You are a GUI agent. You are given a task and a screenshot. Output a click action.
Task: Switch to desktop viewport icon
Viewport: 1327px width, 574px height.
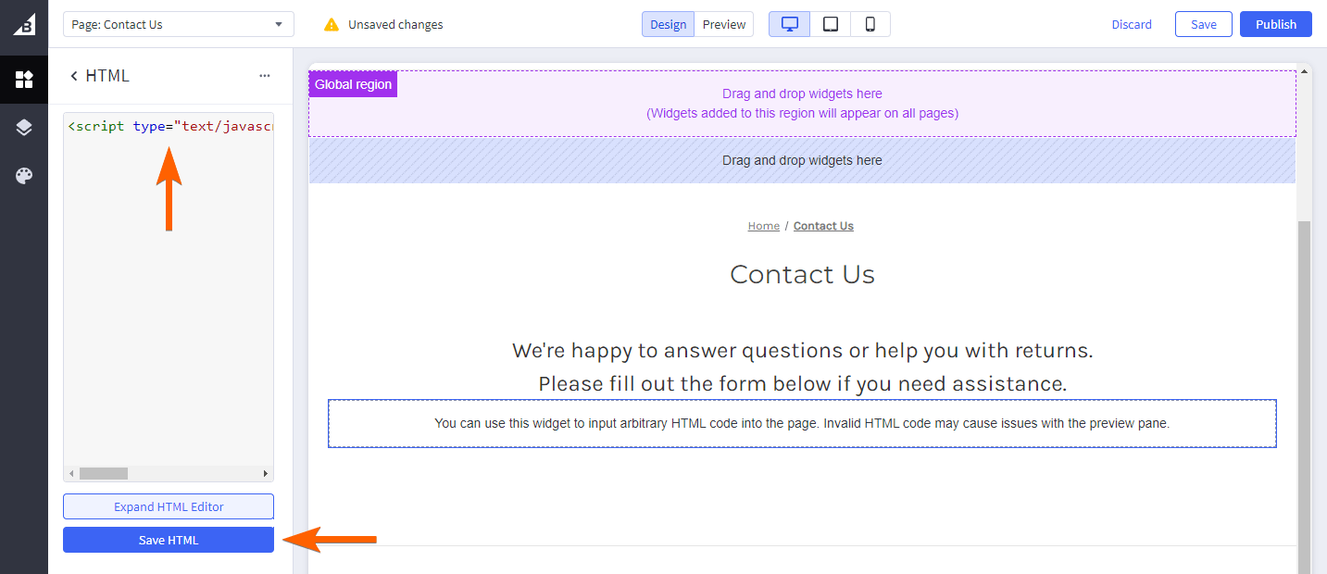click(x=790, y=24)
